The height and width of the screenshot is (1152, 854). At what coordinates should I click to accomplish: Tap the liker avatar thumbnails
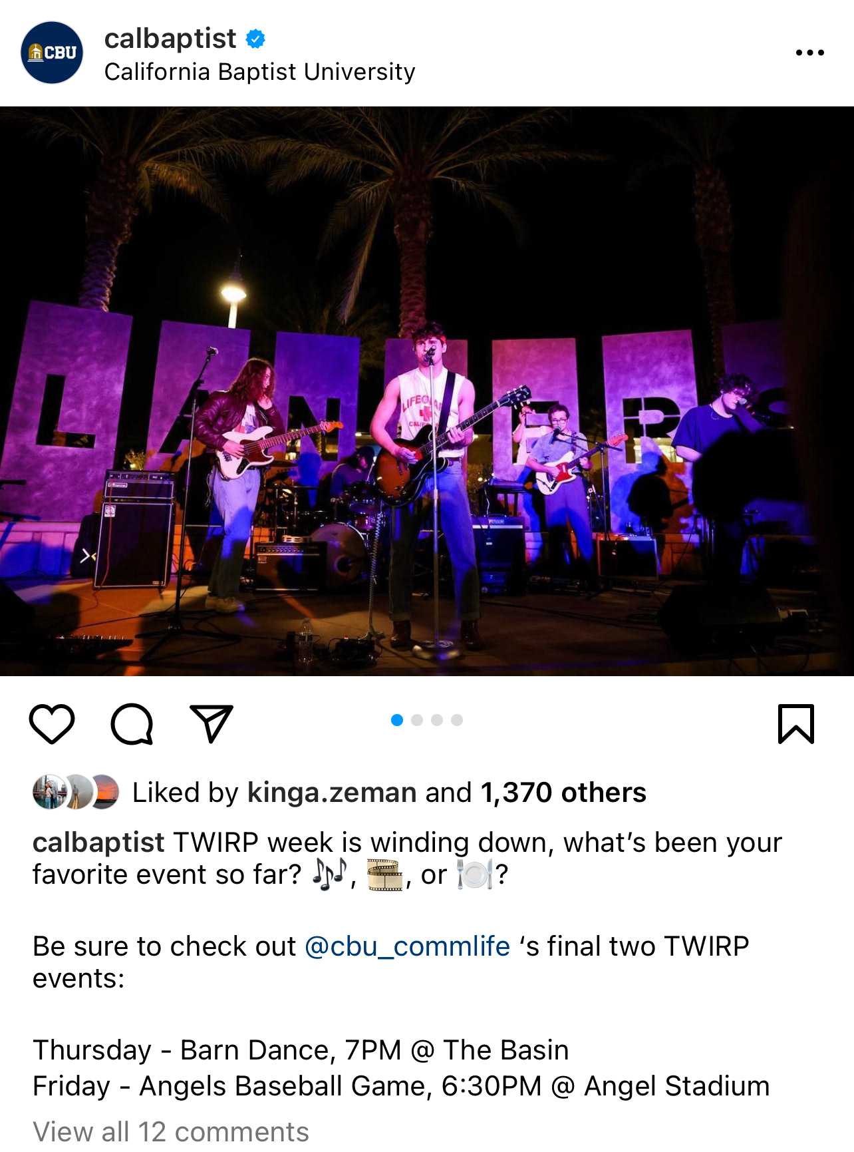[76, 792]
